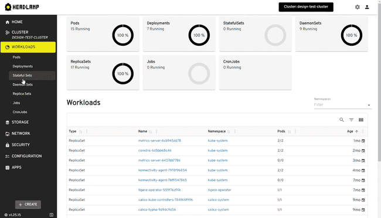Click DaemonSets 100% progress circle
381x218 pixels.
coord(352,35)
